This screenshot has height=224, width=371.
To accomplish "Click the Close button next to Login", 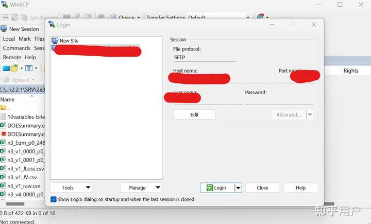I will pyautogui.click(x=262, y=188).
